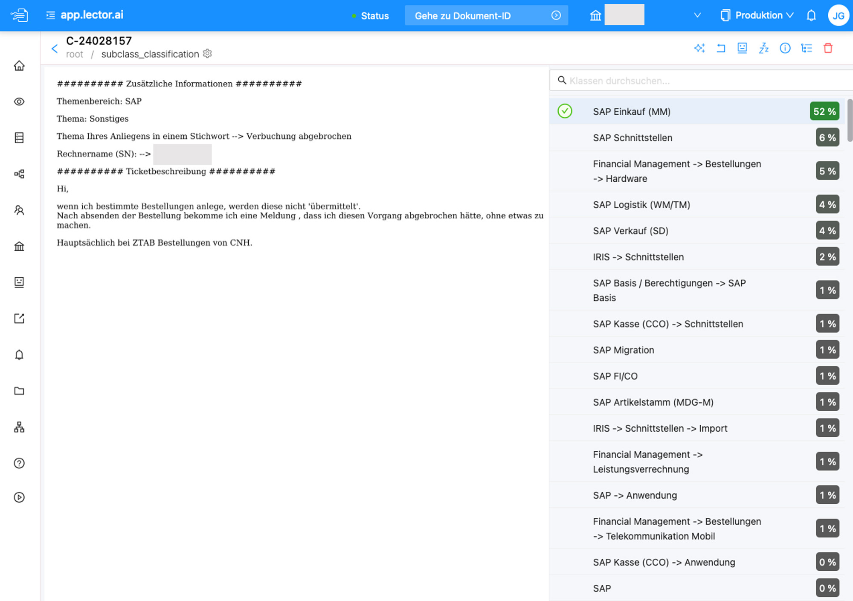The width and height of the screenshot is (853, 601).
Task: Click the back arrow beside C-24028157
Action: [x=55, y=48]
